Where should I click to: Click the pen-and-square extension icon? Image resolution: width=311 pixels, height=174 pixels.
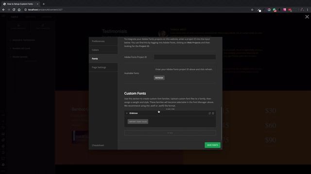tap(259, 10)
